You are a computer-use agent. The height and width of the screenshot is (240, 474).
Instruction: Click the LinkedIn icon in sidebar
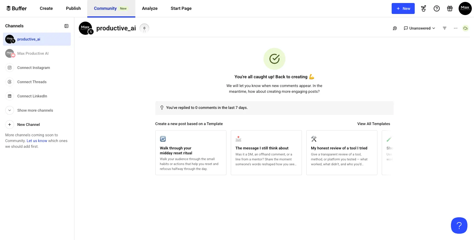(10, 96)
